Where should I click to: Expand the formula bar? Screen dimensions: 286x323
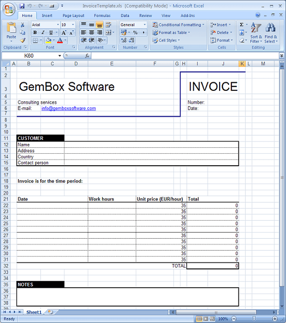(x=282, y=56)
